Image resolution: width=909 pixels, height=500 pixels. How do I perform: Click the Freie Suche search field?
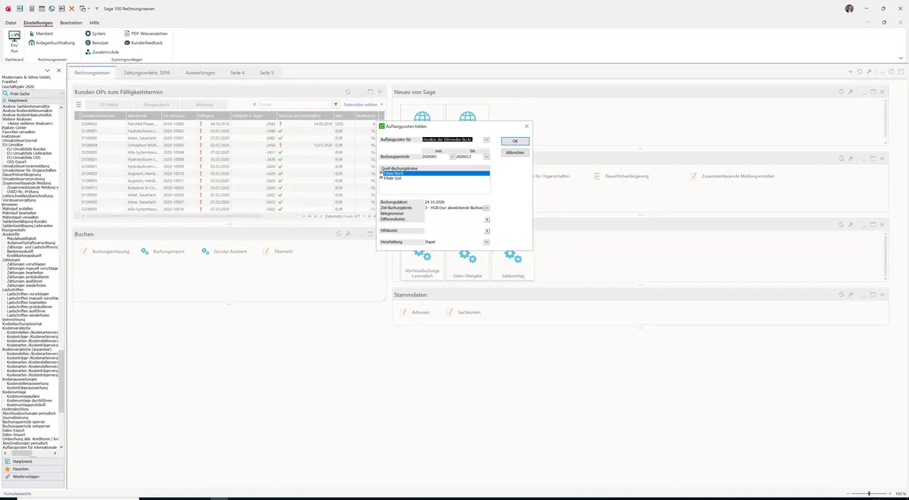(33, 93)
